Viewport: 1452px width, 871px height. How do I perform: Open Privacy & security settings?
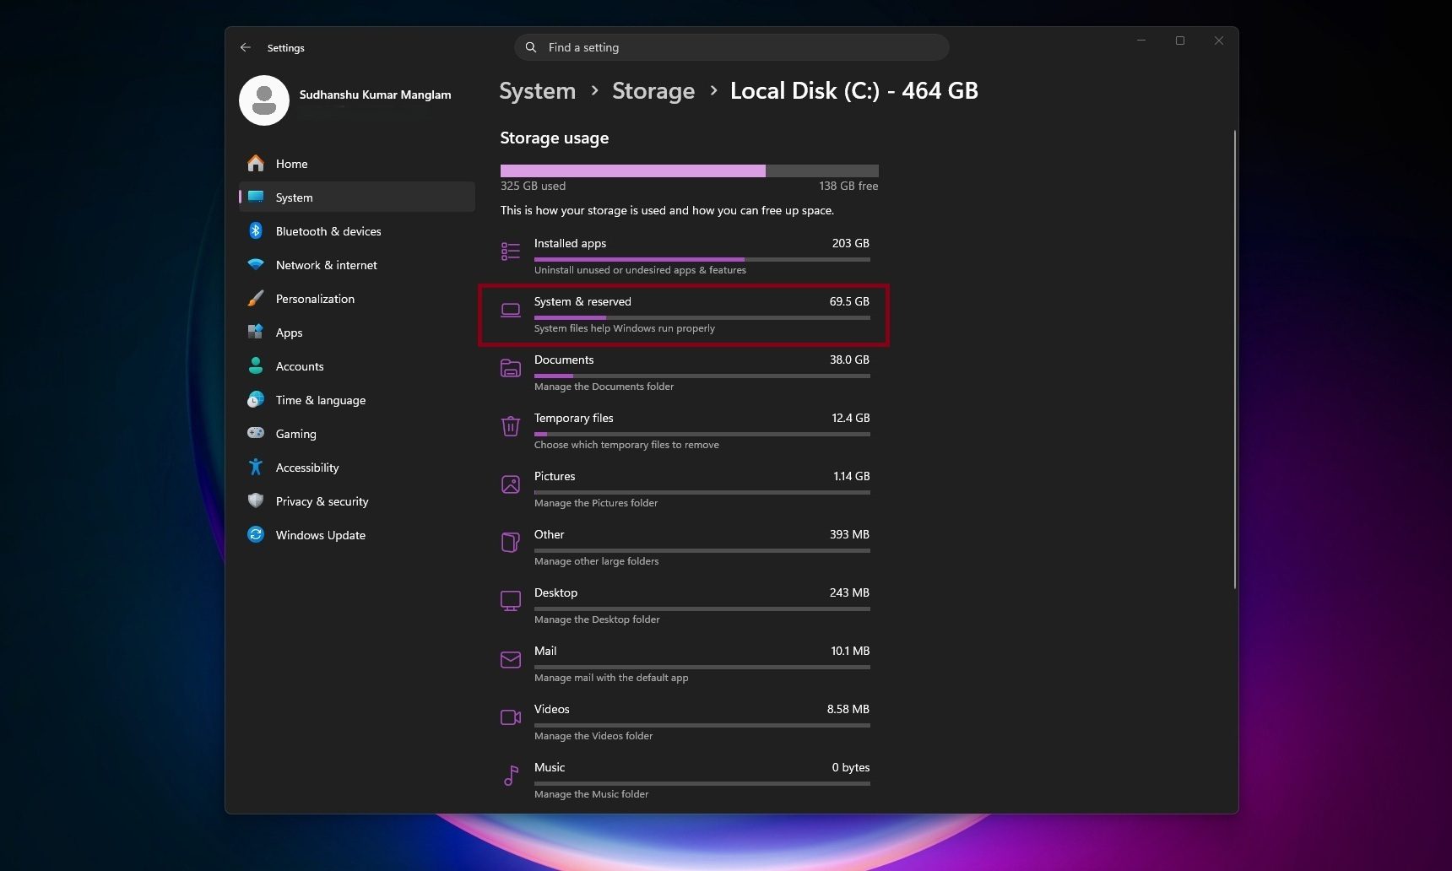click(x=357, y=501)
